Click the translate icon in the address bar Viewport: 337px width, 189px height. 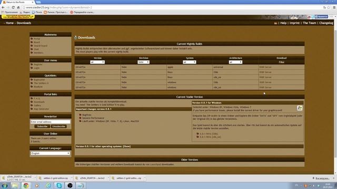coord(324,7)
